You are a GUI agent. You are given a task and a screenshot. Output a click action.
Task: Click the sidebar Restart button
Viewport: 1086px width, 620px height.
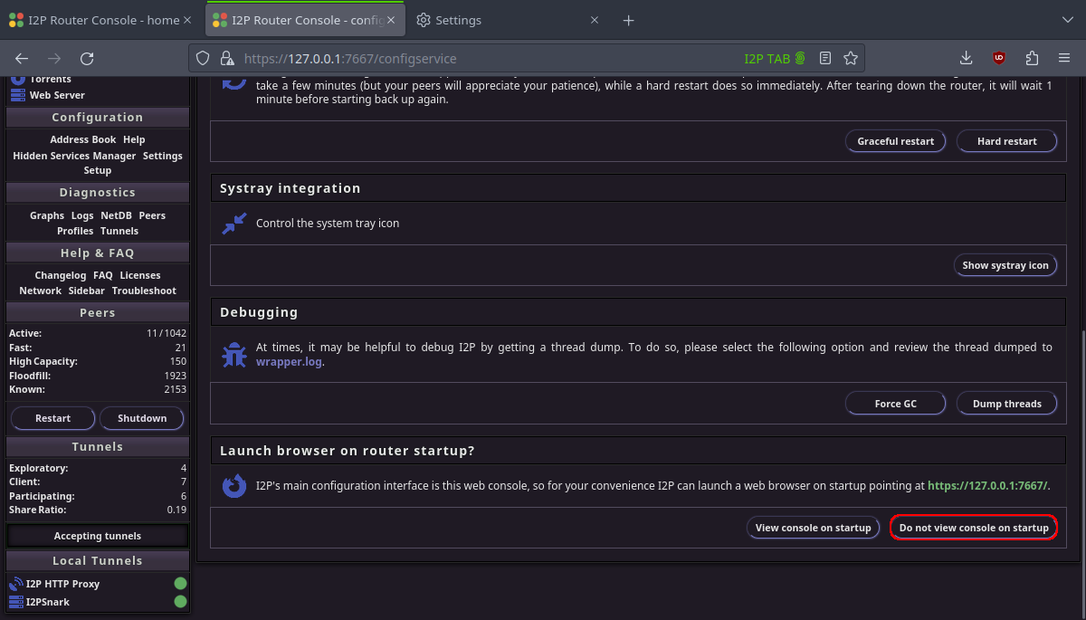click(53, 418)
